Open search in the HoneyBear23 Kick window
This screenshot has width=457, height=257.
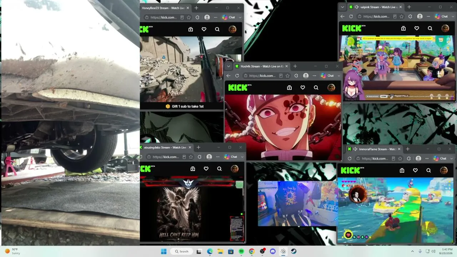[217, 29]
